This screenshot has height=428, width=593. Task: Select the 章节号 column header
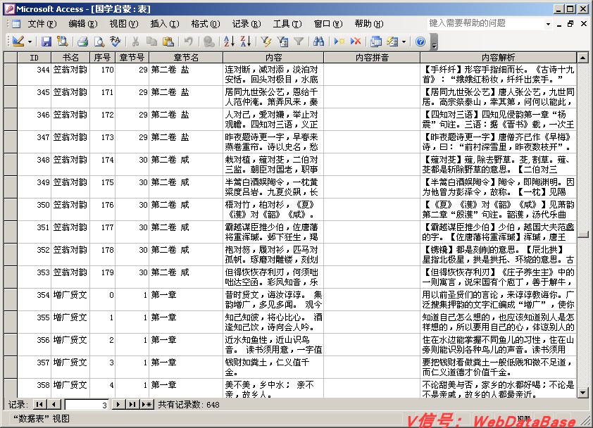132,58
